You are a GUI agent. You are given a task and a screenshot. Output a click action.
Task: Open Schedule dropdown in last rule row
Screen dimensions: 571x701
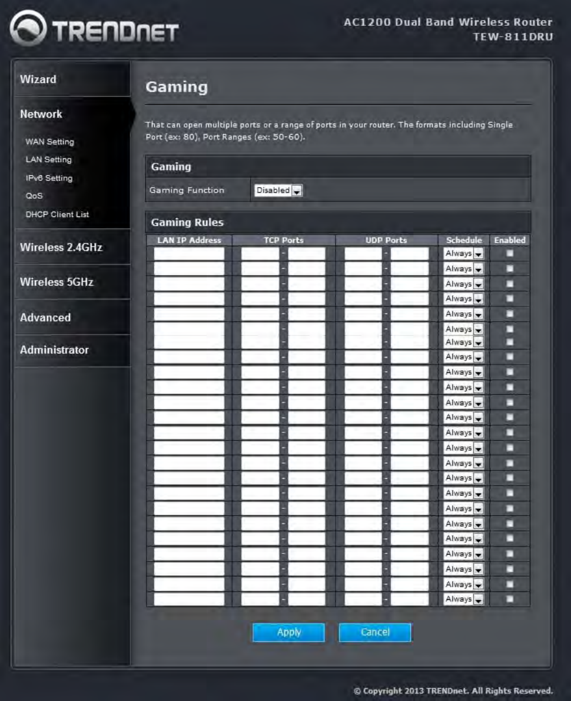point(464,599)
